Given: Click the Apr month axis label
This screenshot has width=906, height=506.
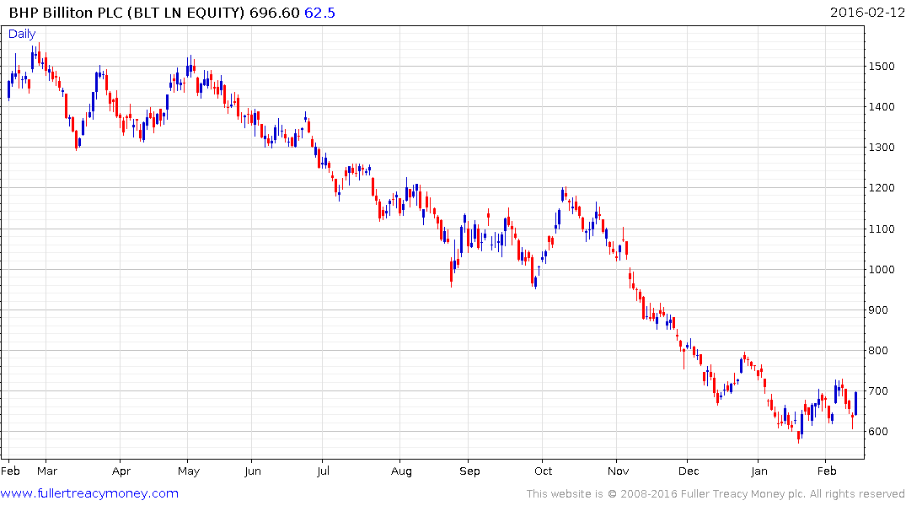Looking at the screenshot, I should pos(121,471).
